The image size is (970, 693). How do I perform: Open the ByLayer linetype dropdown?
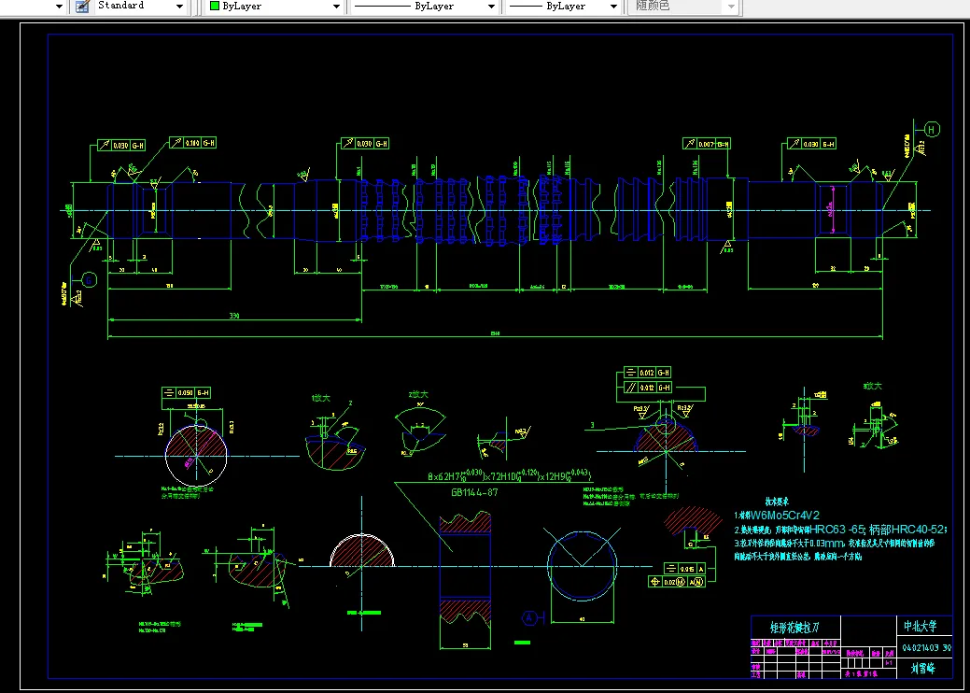(x=490, y=6)
